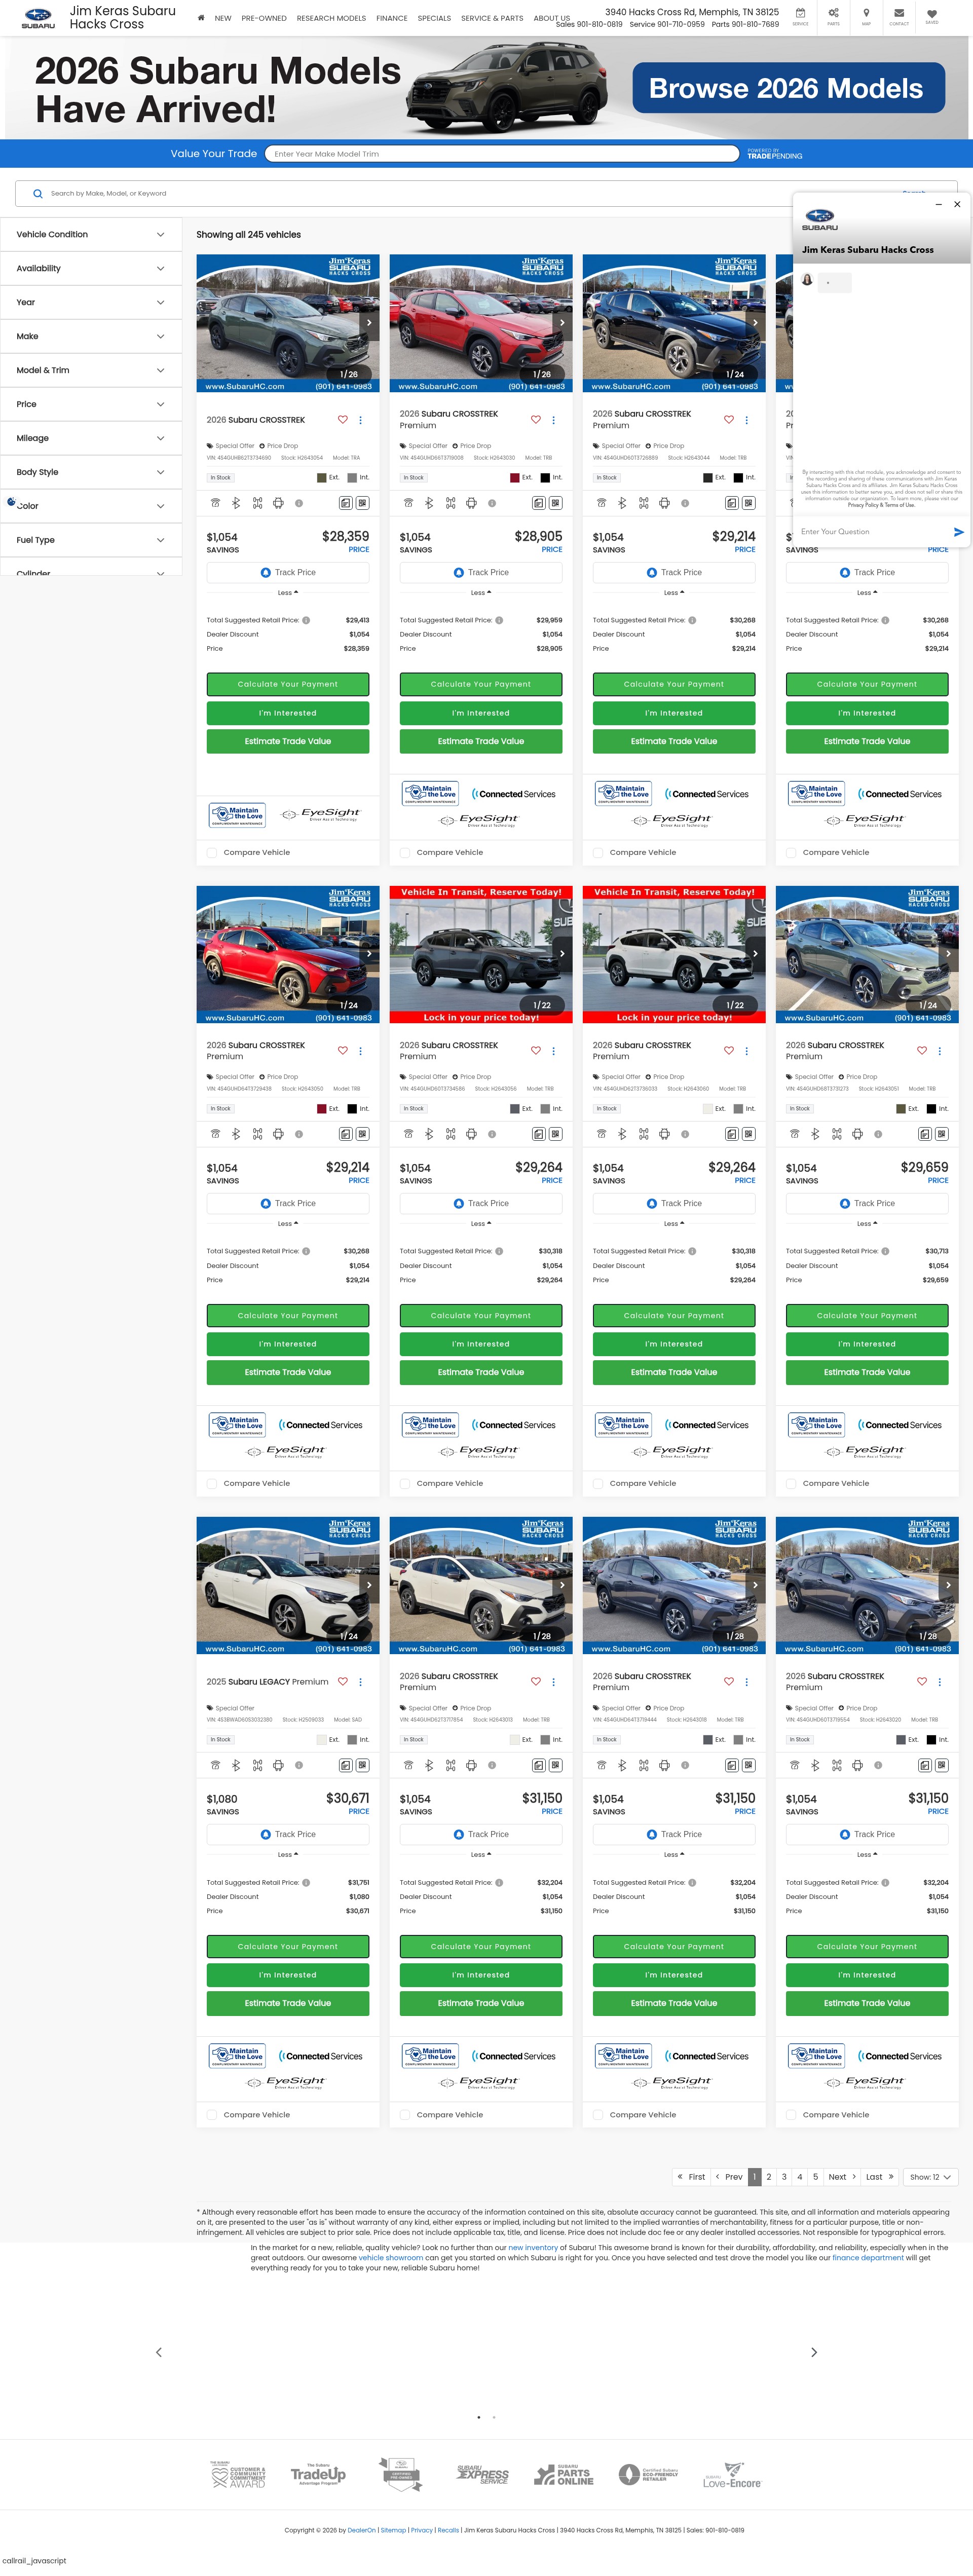This screenshot has height=2576, width=973.
Task: Go to page 2 of results
Action: [769, 2177]
